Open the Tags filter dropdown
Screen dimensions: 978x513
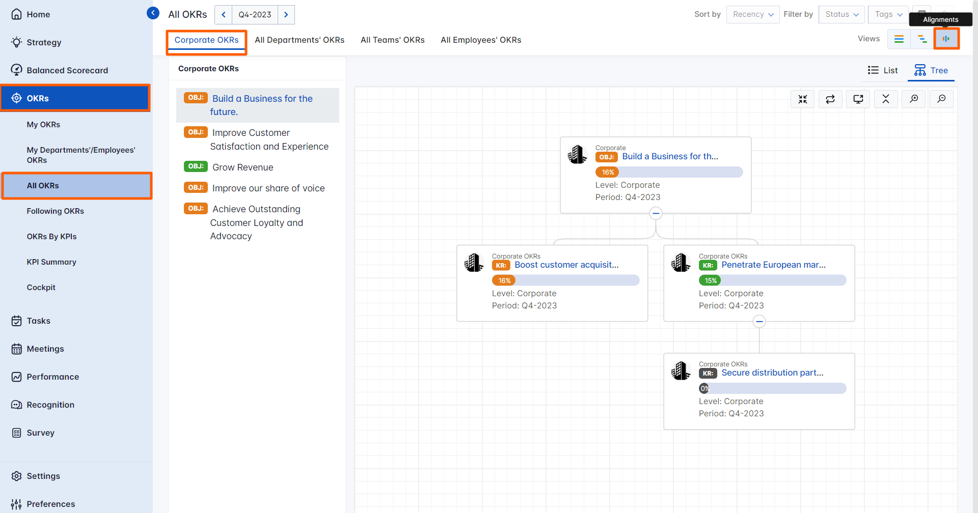click(888, 14)
